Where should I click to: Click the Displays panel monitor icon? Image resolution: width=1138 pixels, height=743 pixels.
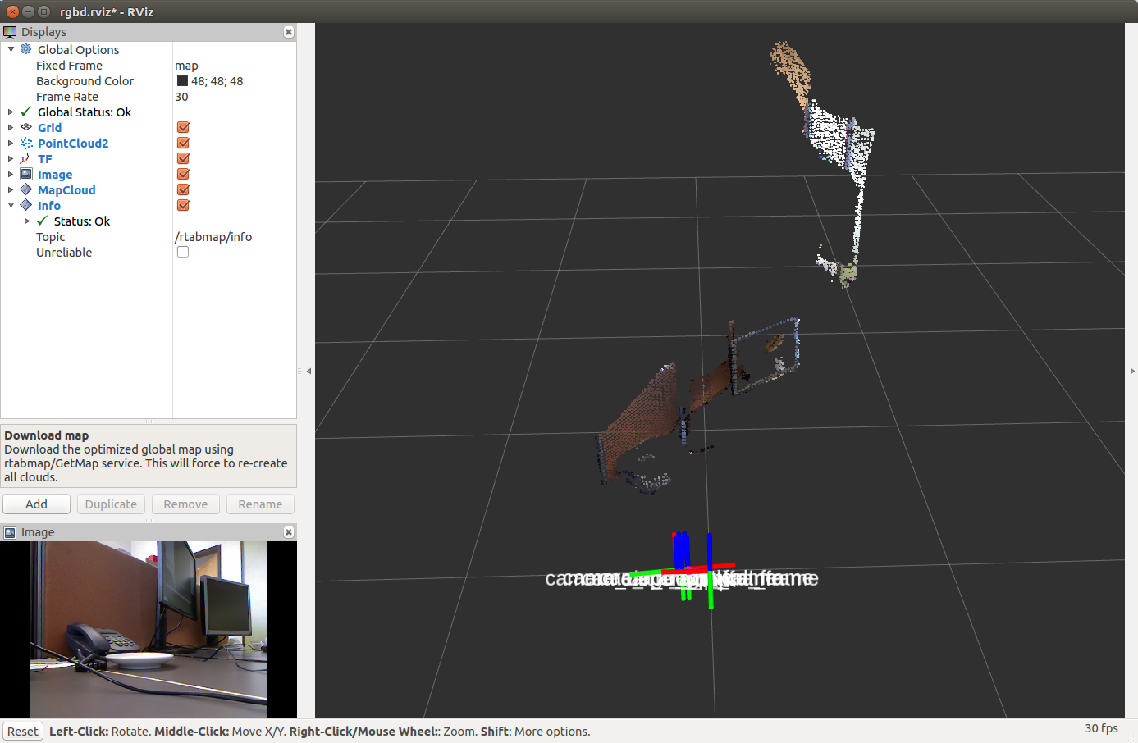click(10, 32)
